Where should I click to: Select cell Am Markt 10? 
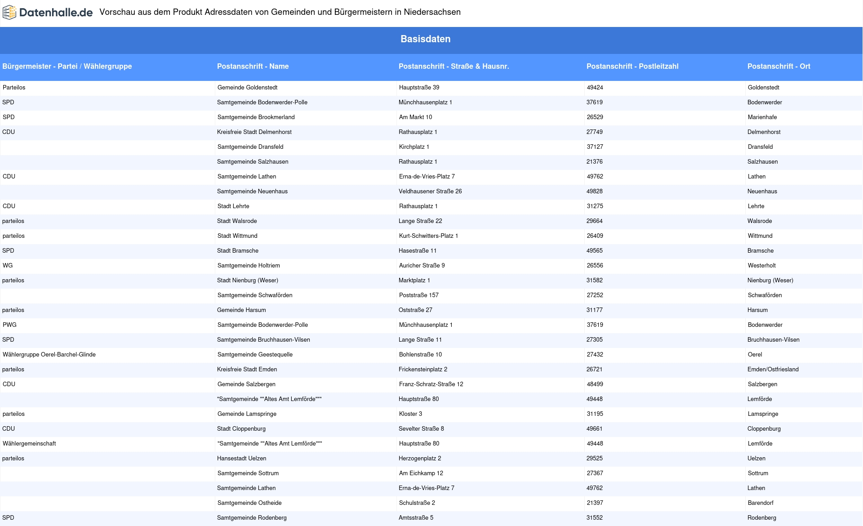(x=415, y=117)
